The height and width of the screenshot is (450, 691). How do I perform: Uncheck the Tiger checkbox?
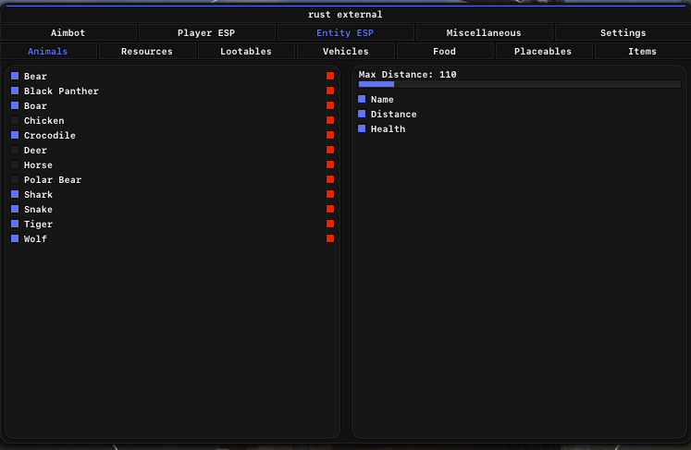(15, 224)
